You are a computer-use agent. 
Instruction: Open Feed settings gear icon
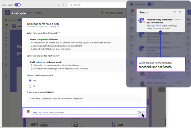point(180,12)
